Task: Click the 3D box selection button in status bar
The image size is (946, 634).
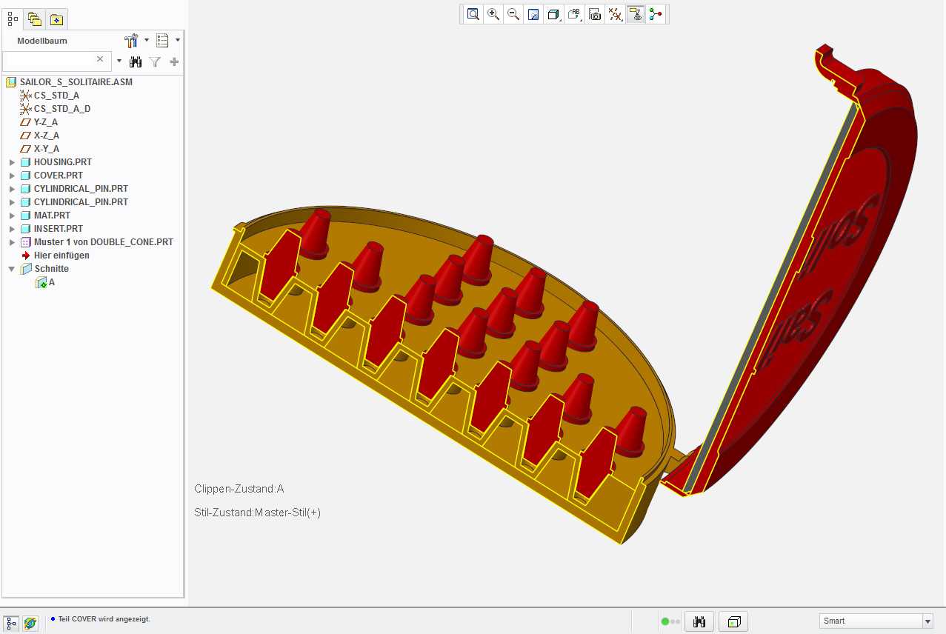Action: pyautogui.click(x=733, y=621)
